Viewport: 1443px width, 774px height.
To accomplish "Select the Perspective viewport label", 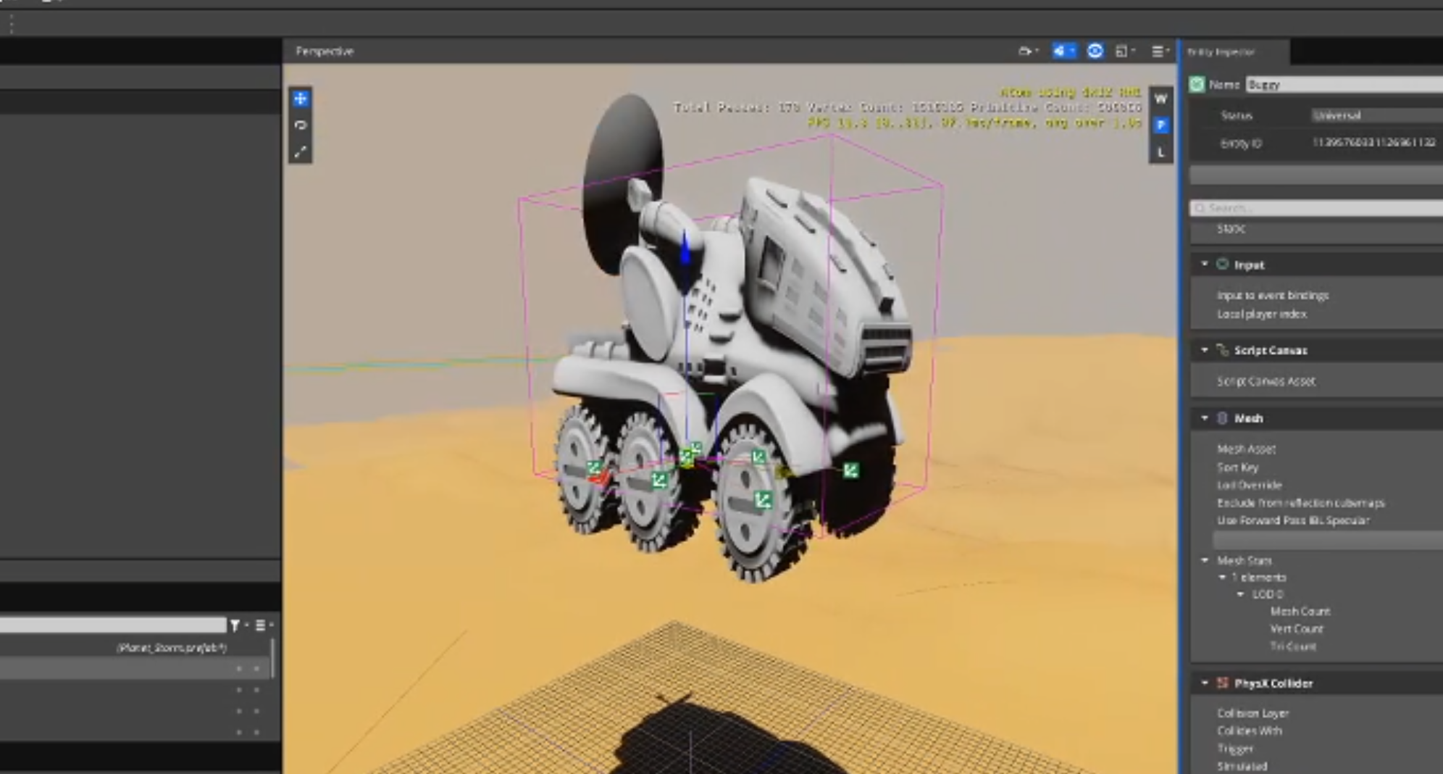I will (x=325, y=51).
